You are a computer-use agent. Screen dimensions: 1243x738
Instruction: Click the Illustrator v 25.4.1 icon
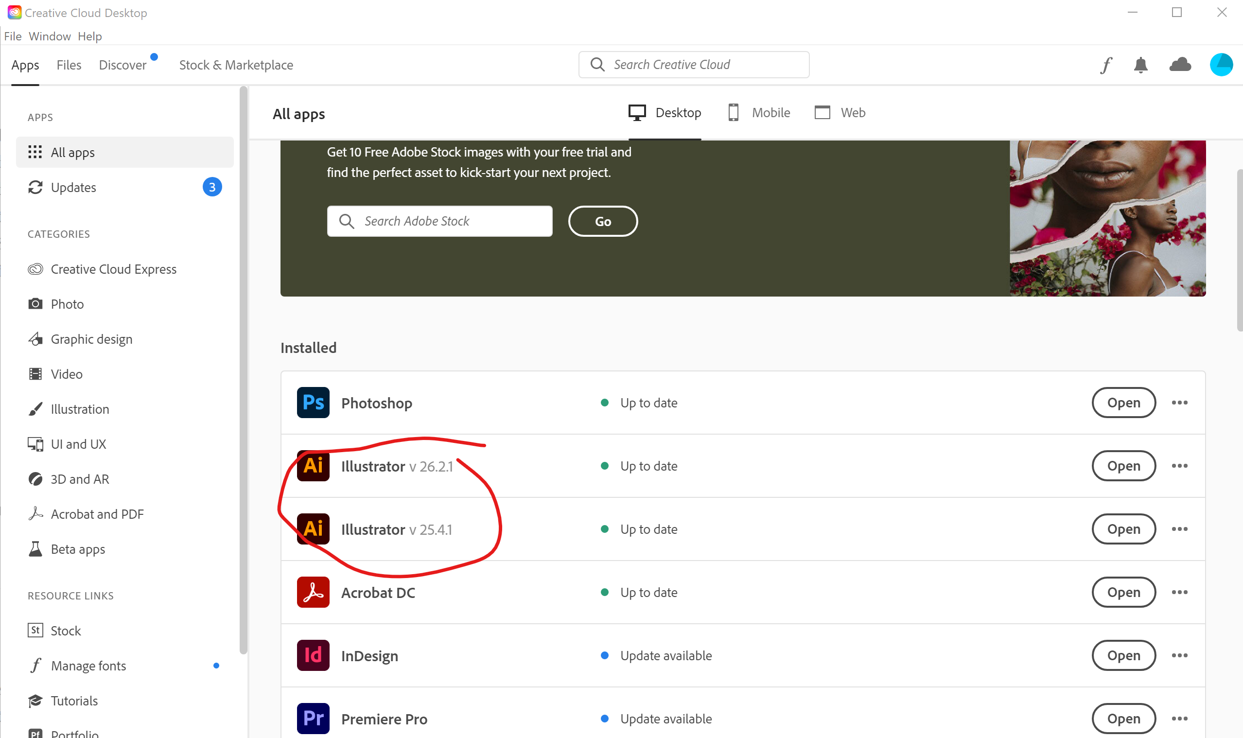(313, 528)
